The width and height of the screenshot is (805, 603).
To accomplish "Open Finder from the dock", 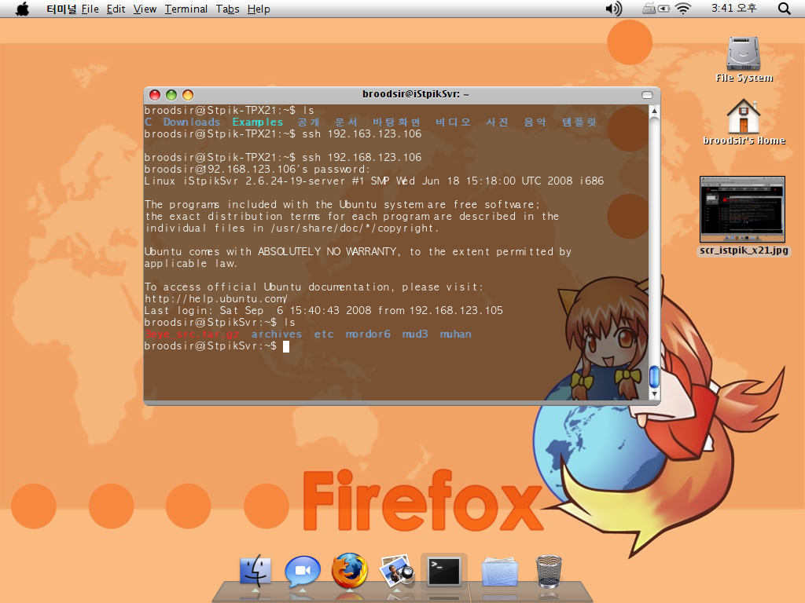I will [x=255, y=571].
